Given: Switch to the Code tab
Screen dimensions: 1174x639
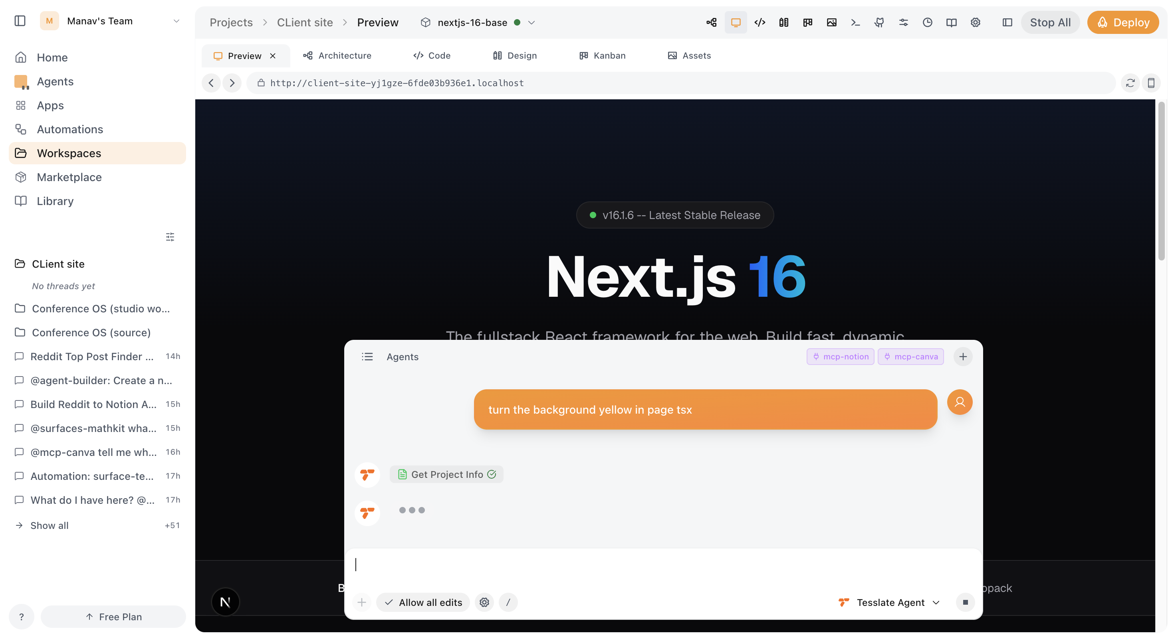Looking at the screenshot, I should click(x=432, y=55).
